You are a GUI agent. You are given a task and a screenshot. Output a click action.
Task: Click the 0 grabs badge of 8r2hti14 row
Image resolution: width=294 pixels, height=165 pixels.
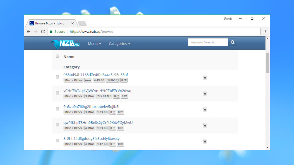pos(112,144)
